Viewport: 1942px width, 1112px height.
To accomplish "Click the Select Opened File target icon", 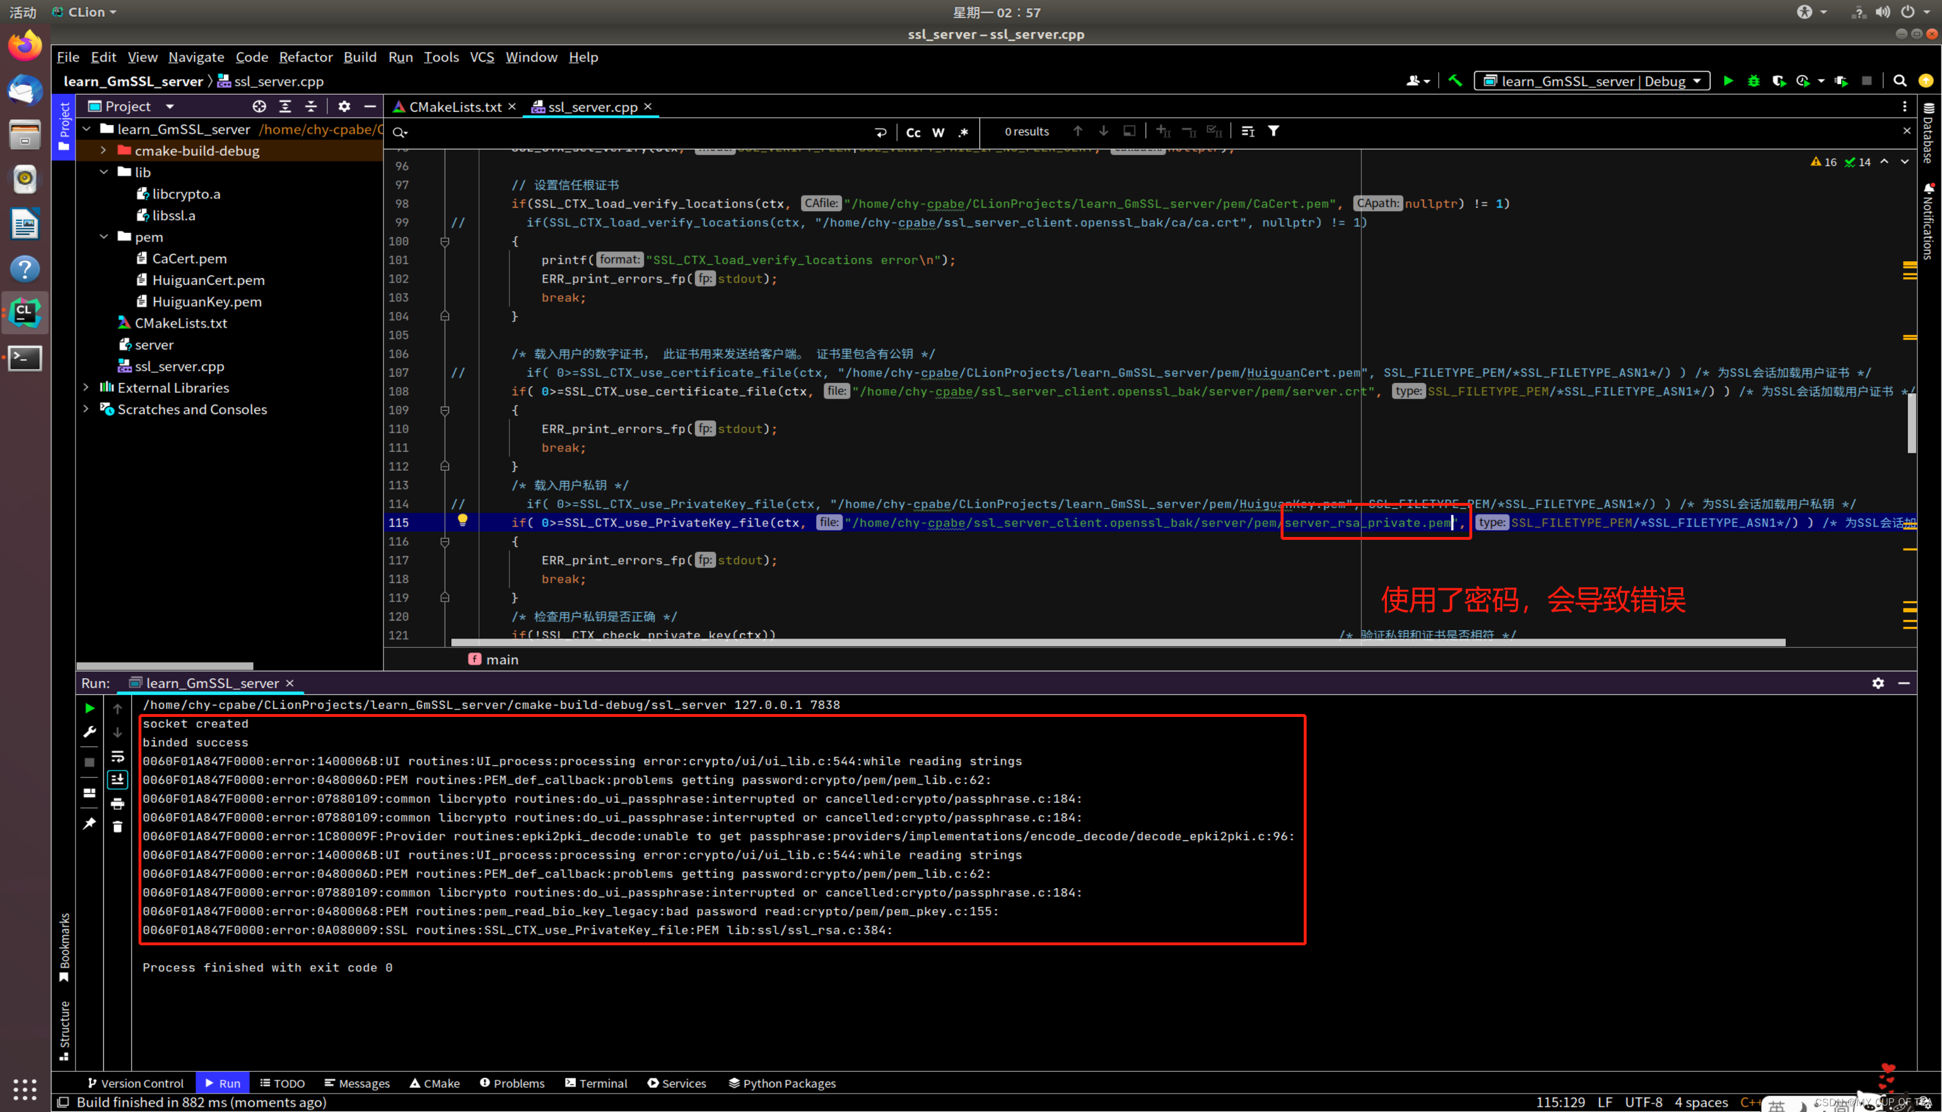I will tap(259, 106).
